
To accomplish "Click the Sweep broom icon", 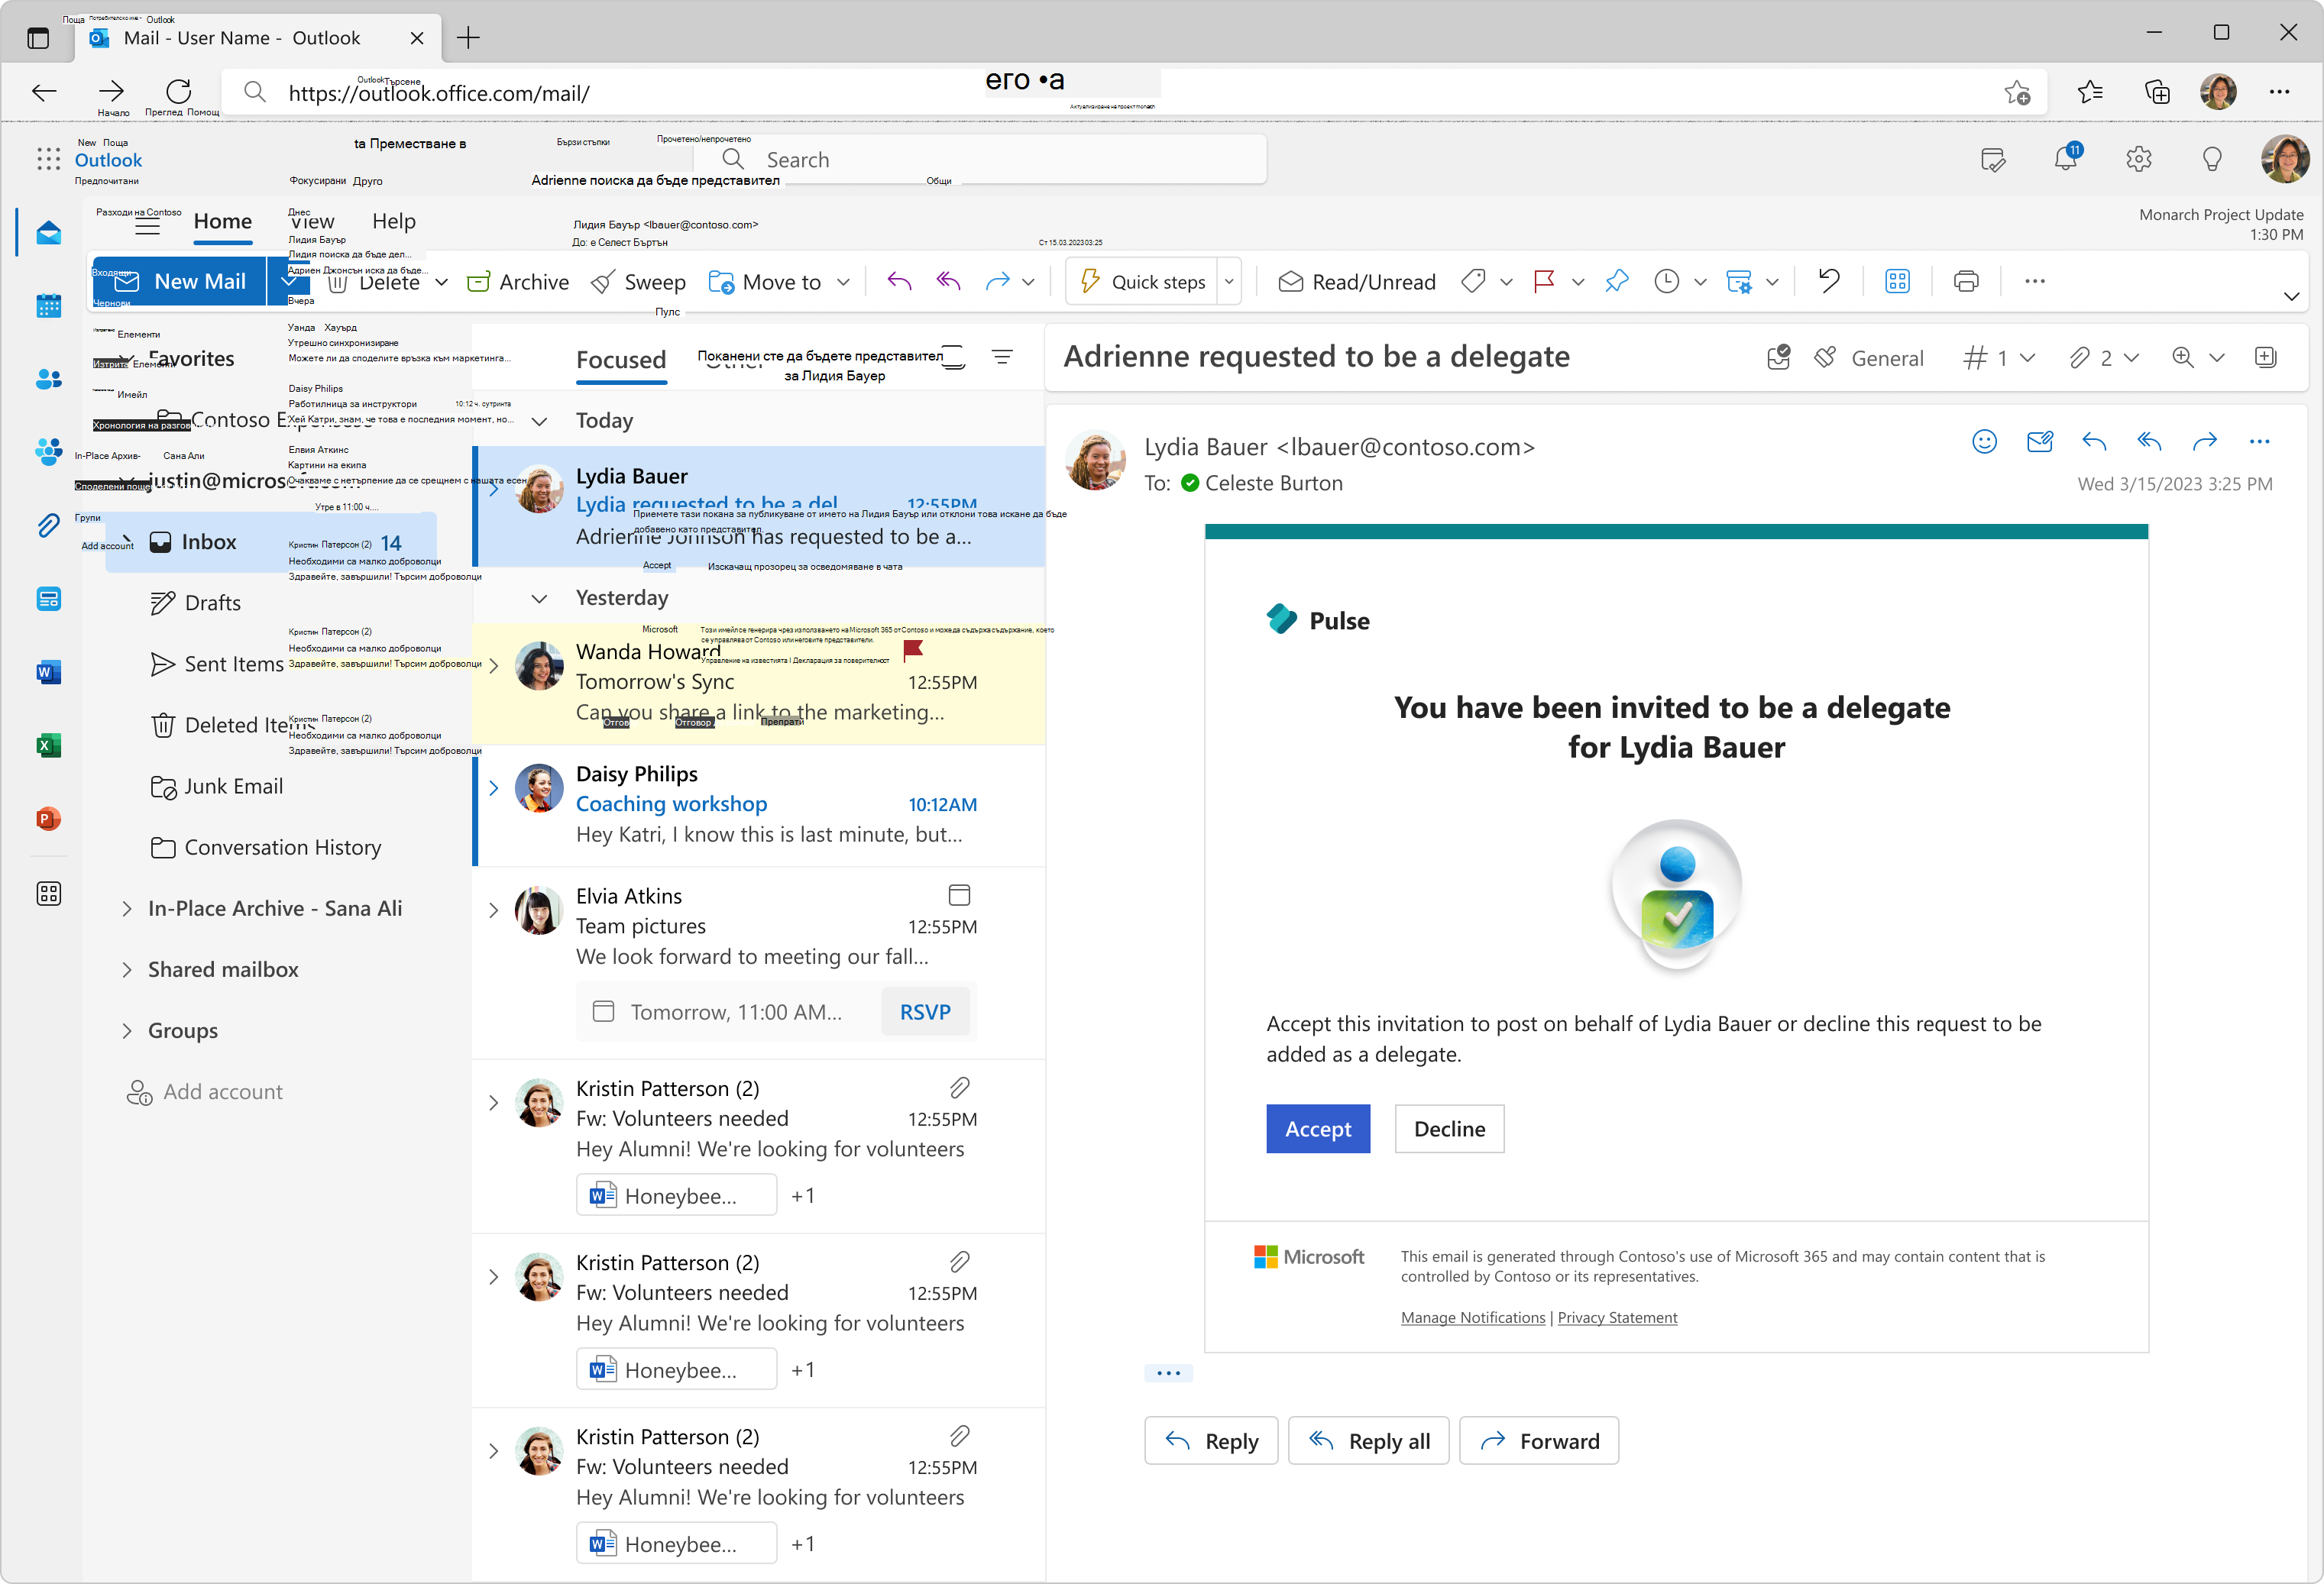I will pyautogui.click(x=602, y=282).
